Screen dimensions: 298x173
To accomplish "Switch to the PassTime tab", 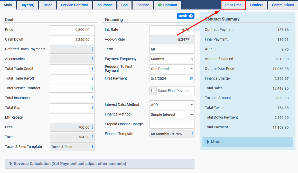I will pyautogui.click(x=233, y=5).
